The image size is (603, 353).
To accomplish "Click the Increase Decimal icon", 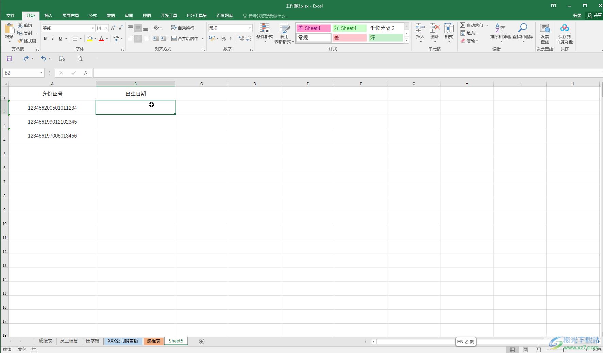I will click(241, 38).
